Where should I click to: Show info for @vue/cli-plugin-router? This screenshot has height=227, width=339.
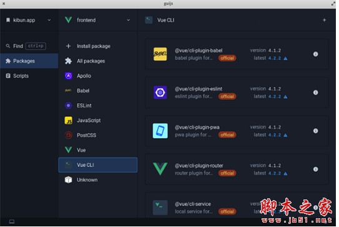pyautogui.click(x=316, y=169)
